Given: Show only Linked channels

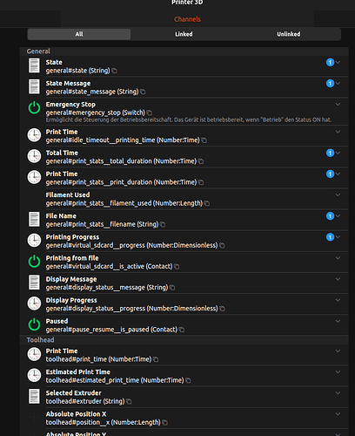Looking at the screenshot, I should (x=184, y=34).
